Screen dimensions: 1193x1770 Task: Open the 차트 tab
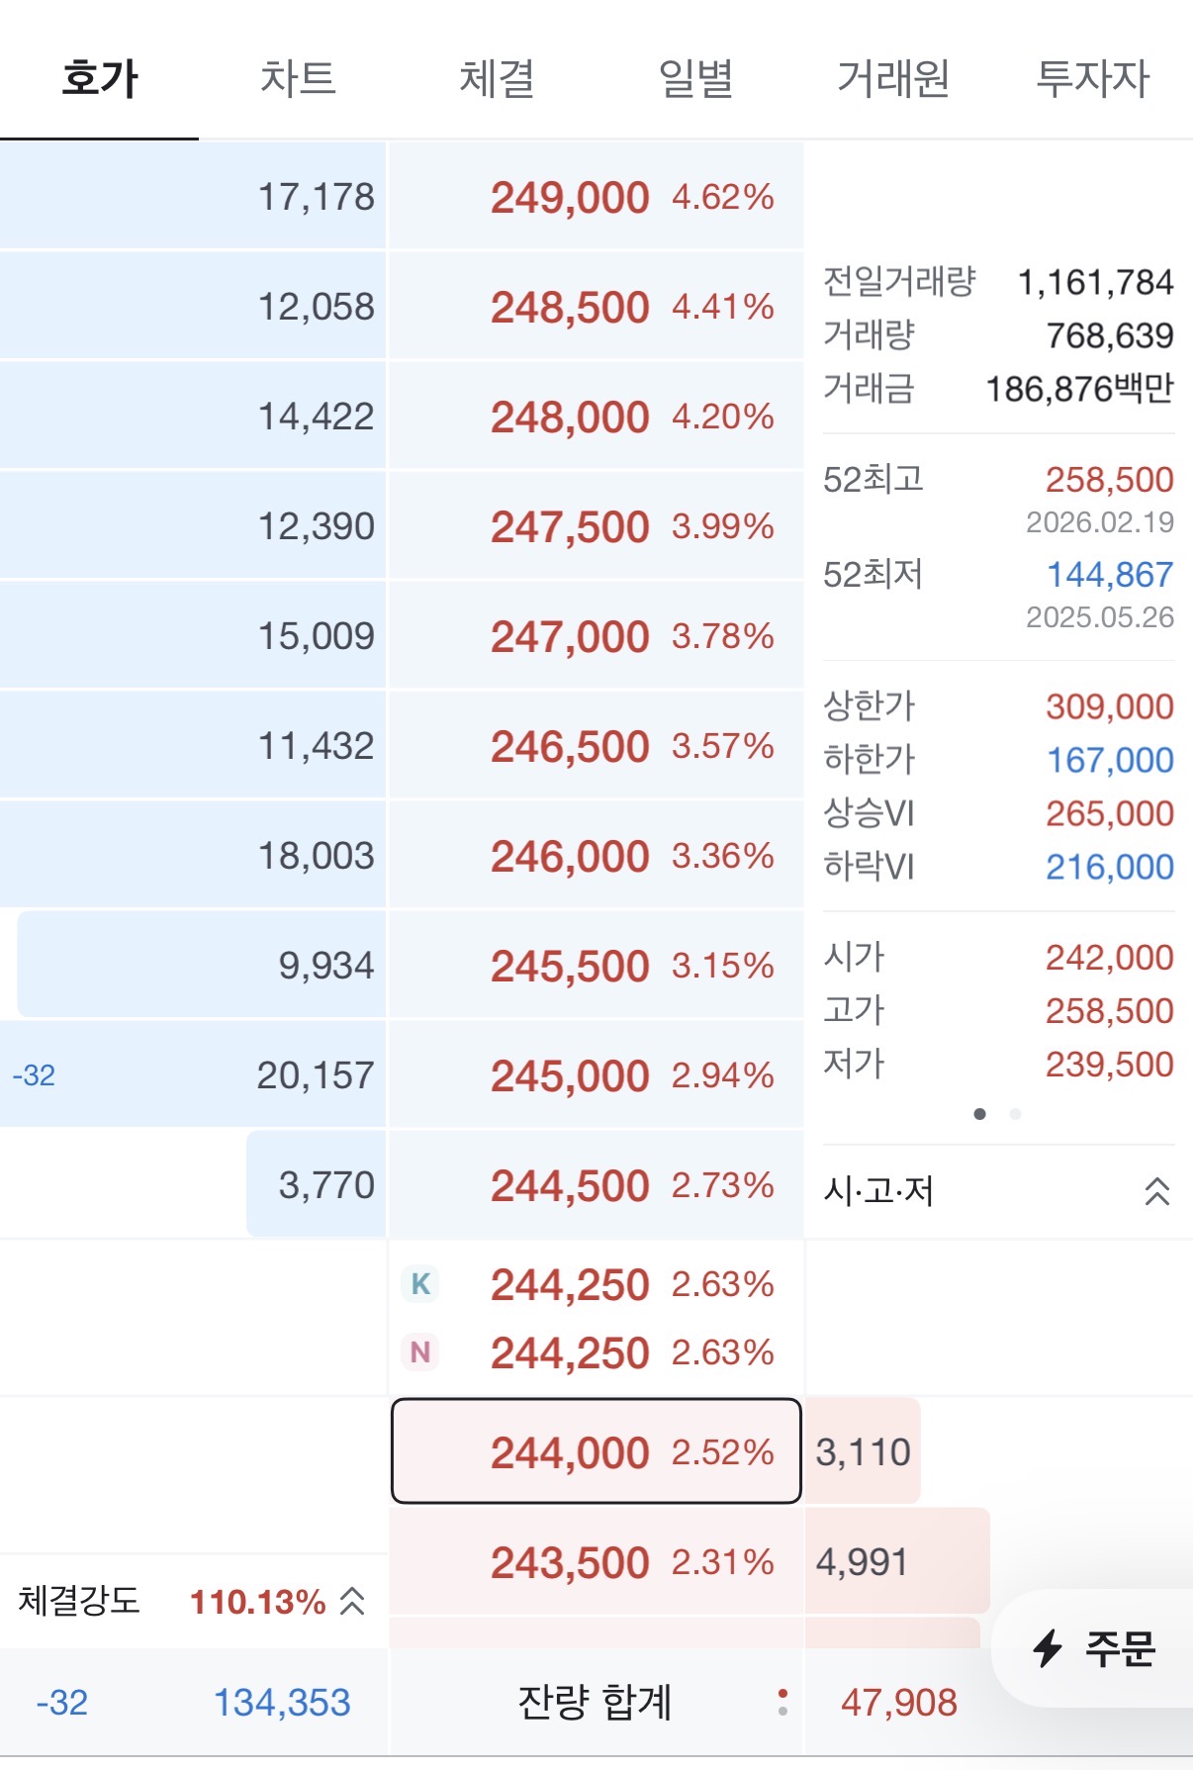point(298,78)
